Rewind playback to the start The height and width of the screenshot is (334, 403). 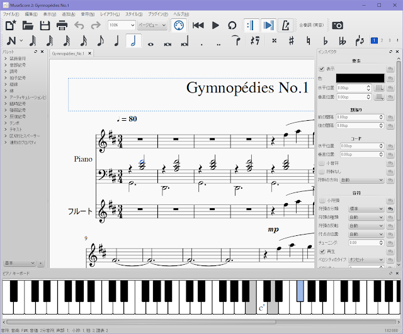click(x=198, y=25)
